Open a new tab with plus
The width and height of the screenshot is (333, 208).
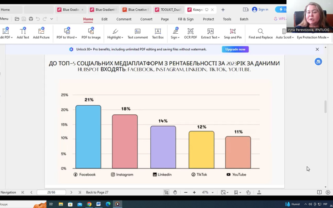pos(223,10)
